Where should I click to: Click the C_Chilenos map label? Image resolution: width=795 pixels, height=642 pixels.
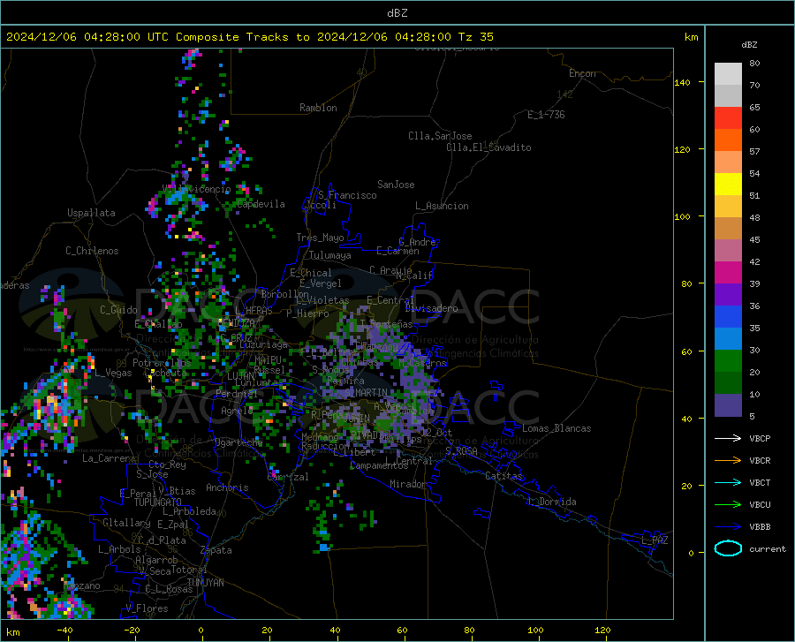(x=92, y=251)
